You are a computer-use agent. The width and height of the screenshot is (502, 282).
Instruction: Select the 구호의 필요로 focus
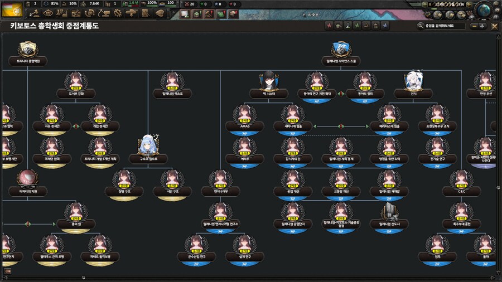[x=148, y=150]
